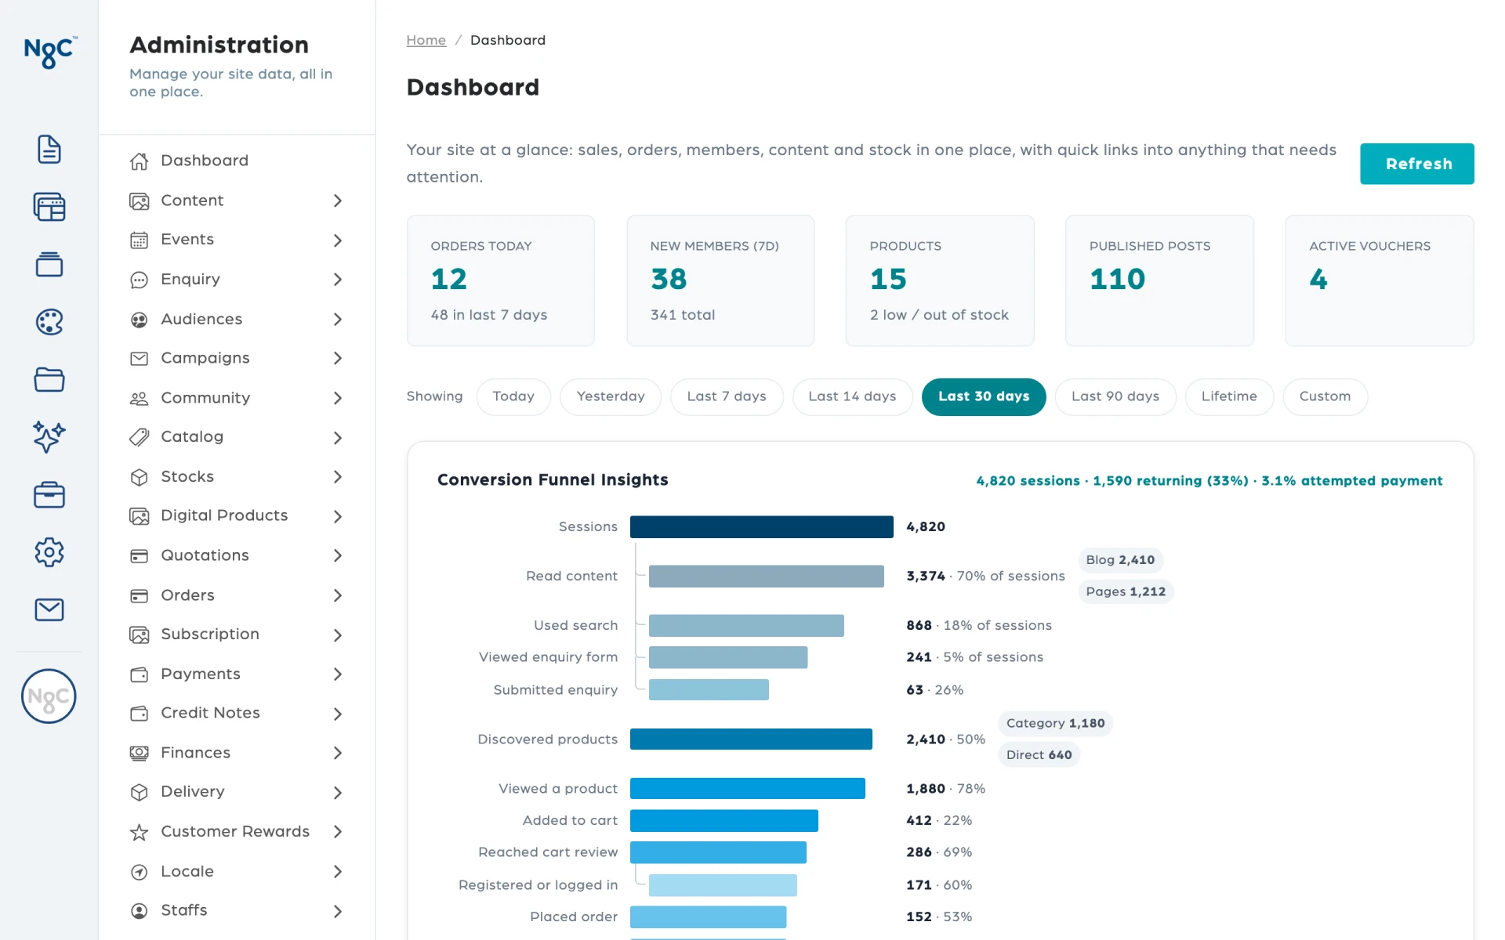This screenshot has width=1505, height=940.
Task: Click the Enquiry chat bubble icon
Action: [x=139, y=280]
